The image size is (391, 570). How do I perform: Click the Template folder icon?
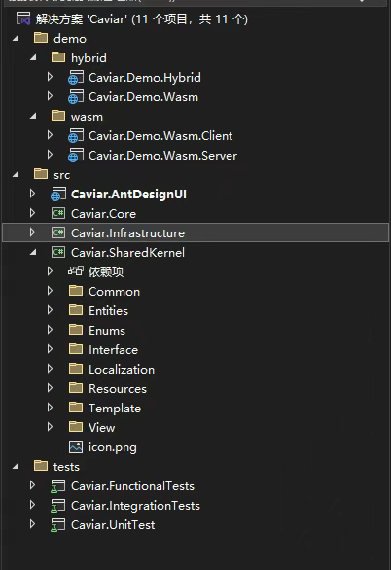(76, 408)
